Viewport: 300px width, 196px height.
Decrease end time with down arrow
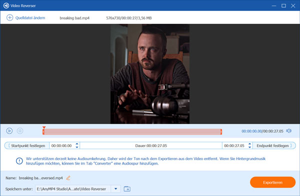[x=249, y=147]
